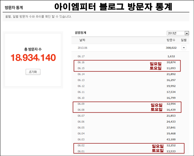Click the 방문자 통계 page heading
The height and width of the screenshot is (156, 194).
tap(14, 8)
